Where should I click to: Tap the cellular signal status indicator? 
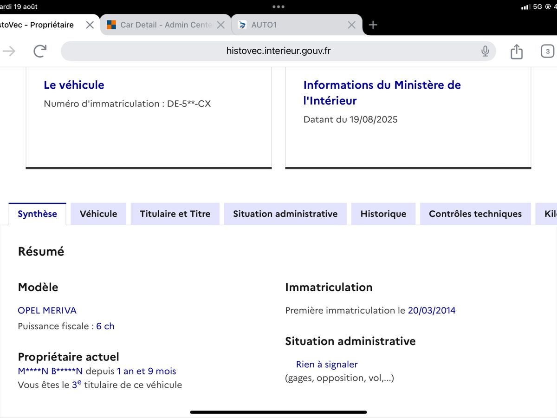click(x=525, y=7)
